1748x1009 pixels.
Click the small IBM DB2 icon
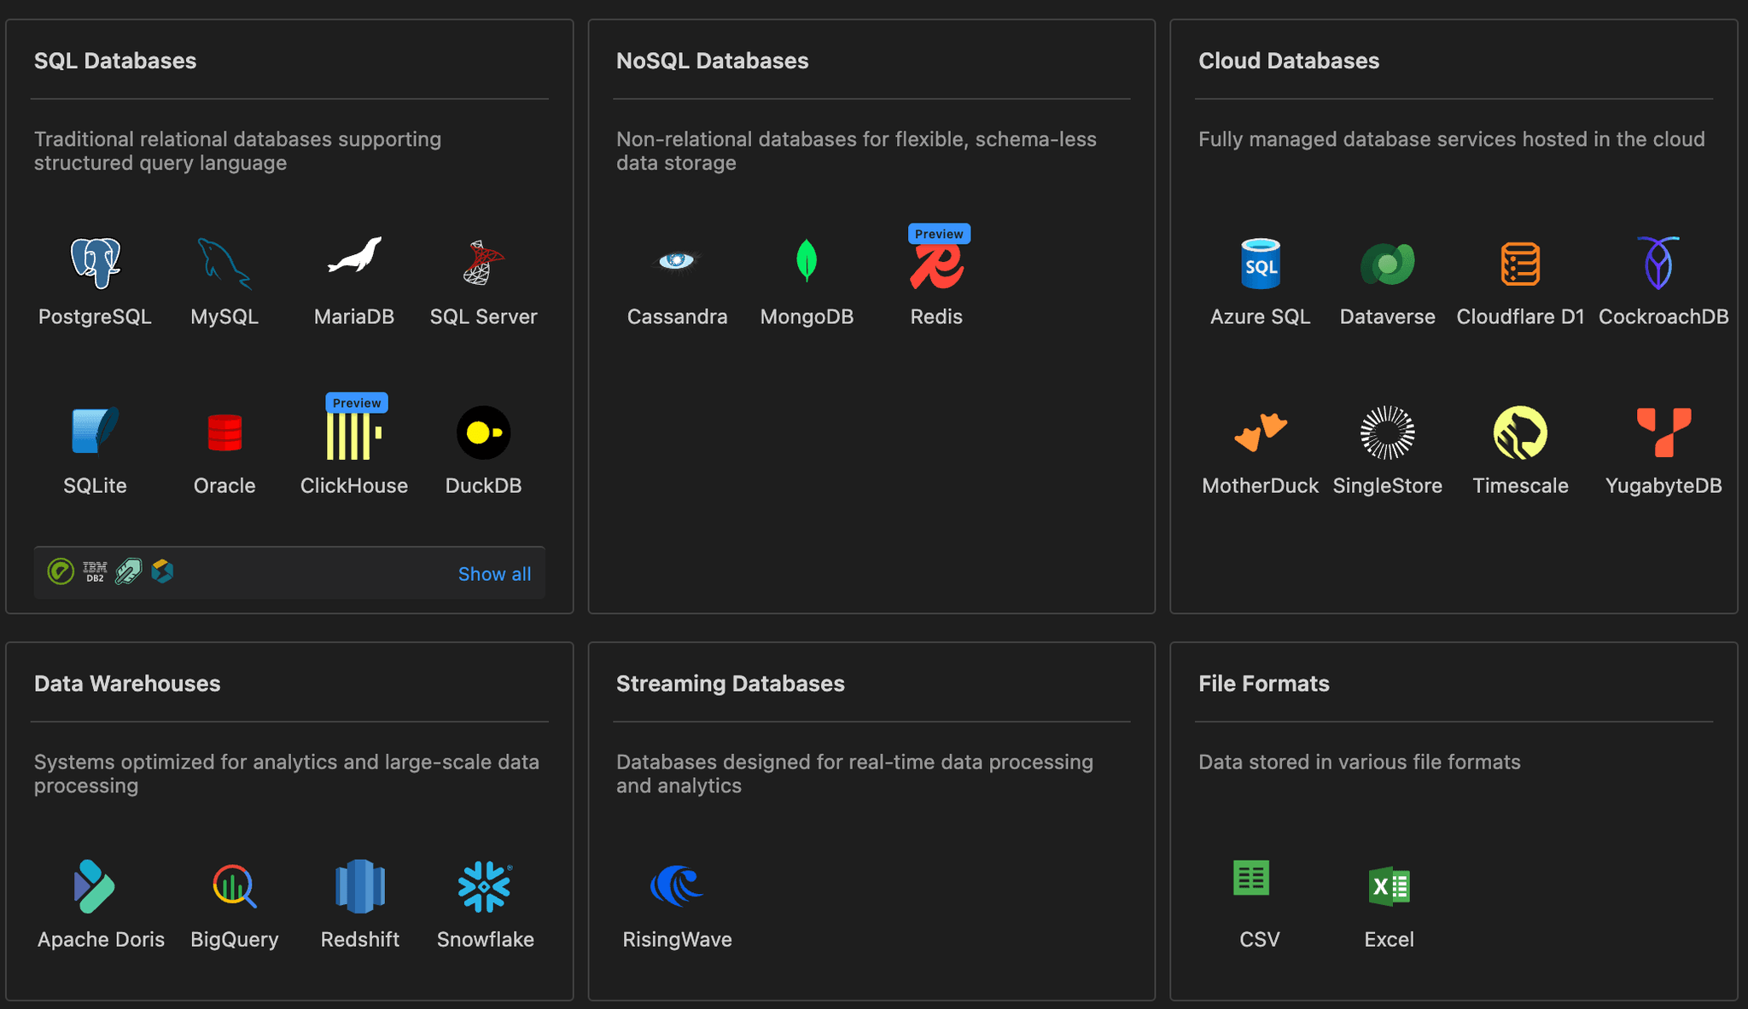click(x=95, y=571)
